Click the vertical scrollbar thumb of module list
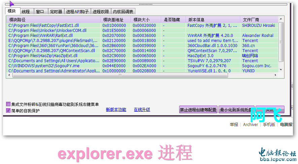The height and width of the screenshot is (164, 298). tap(281, 42)
